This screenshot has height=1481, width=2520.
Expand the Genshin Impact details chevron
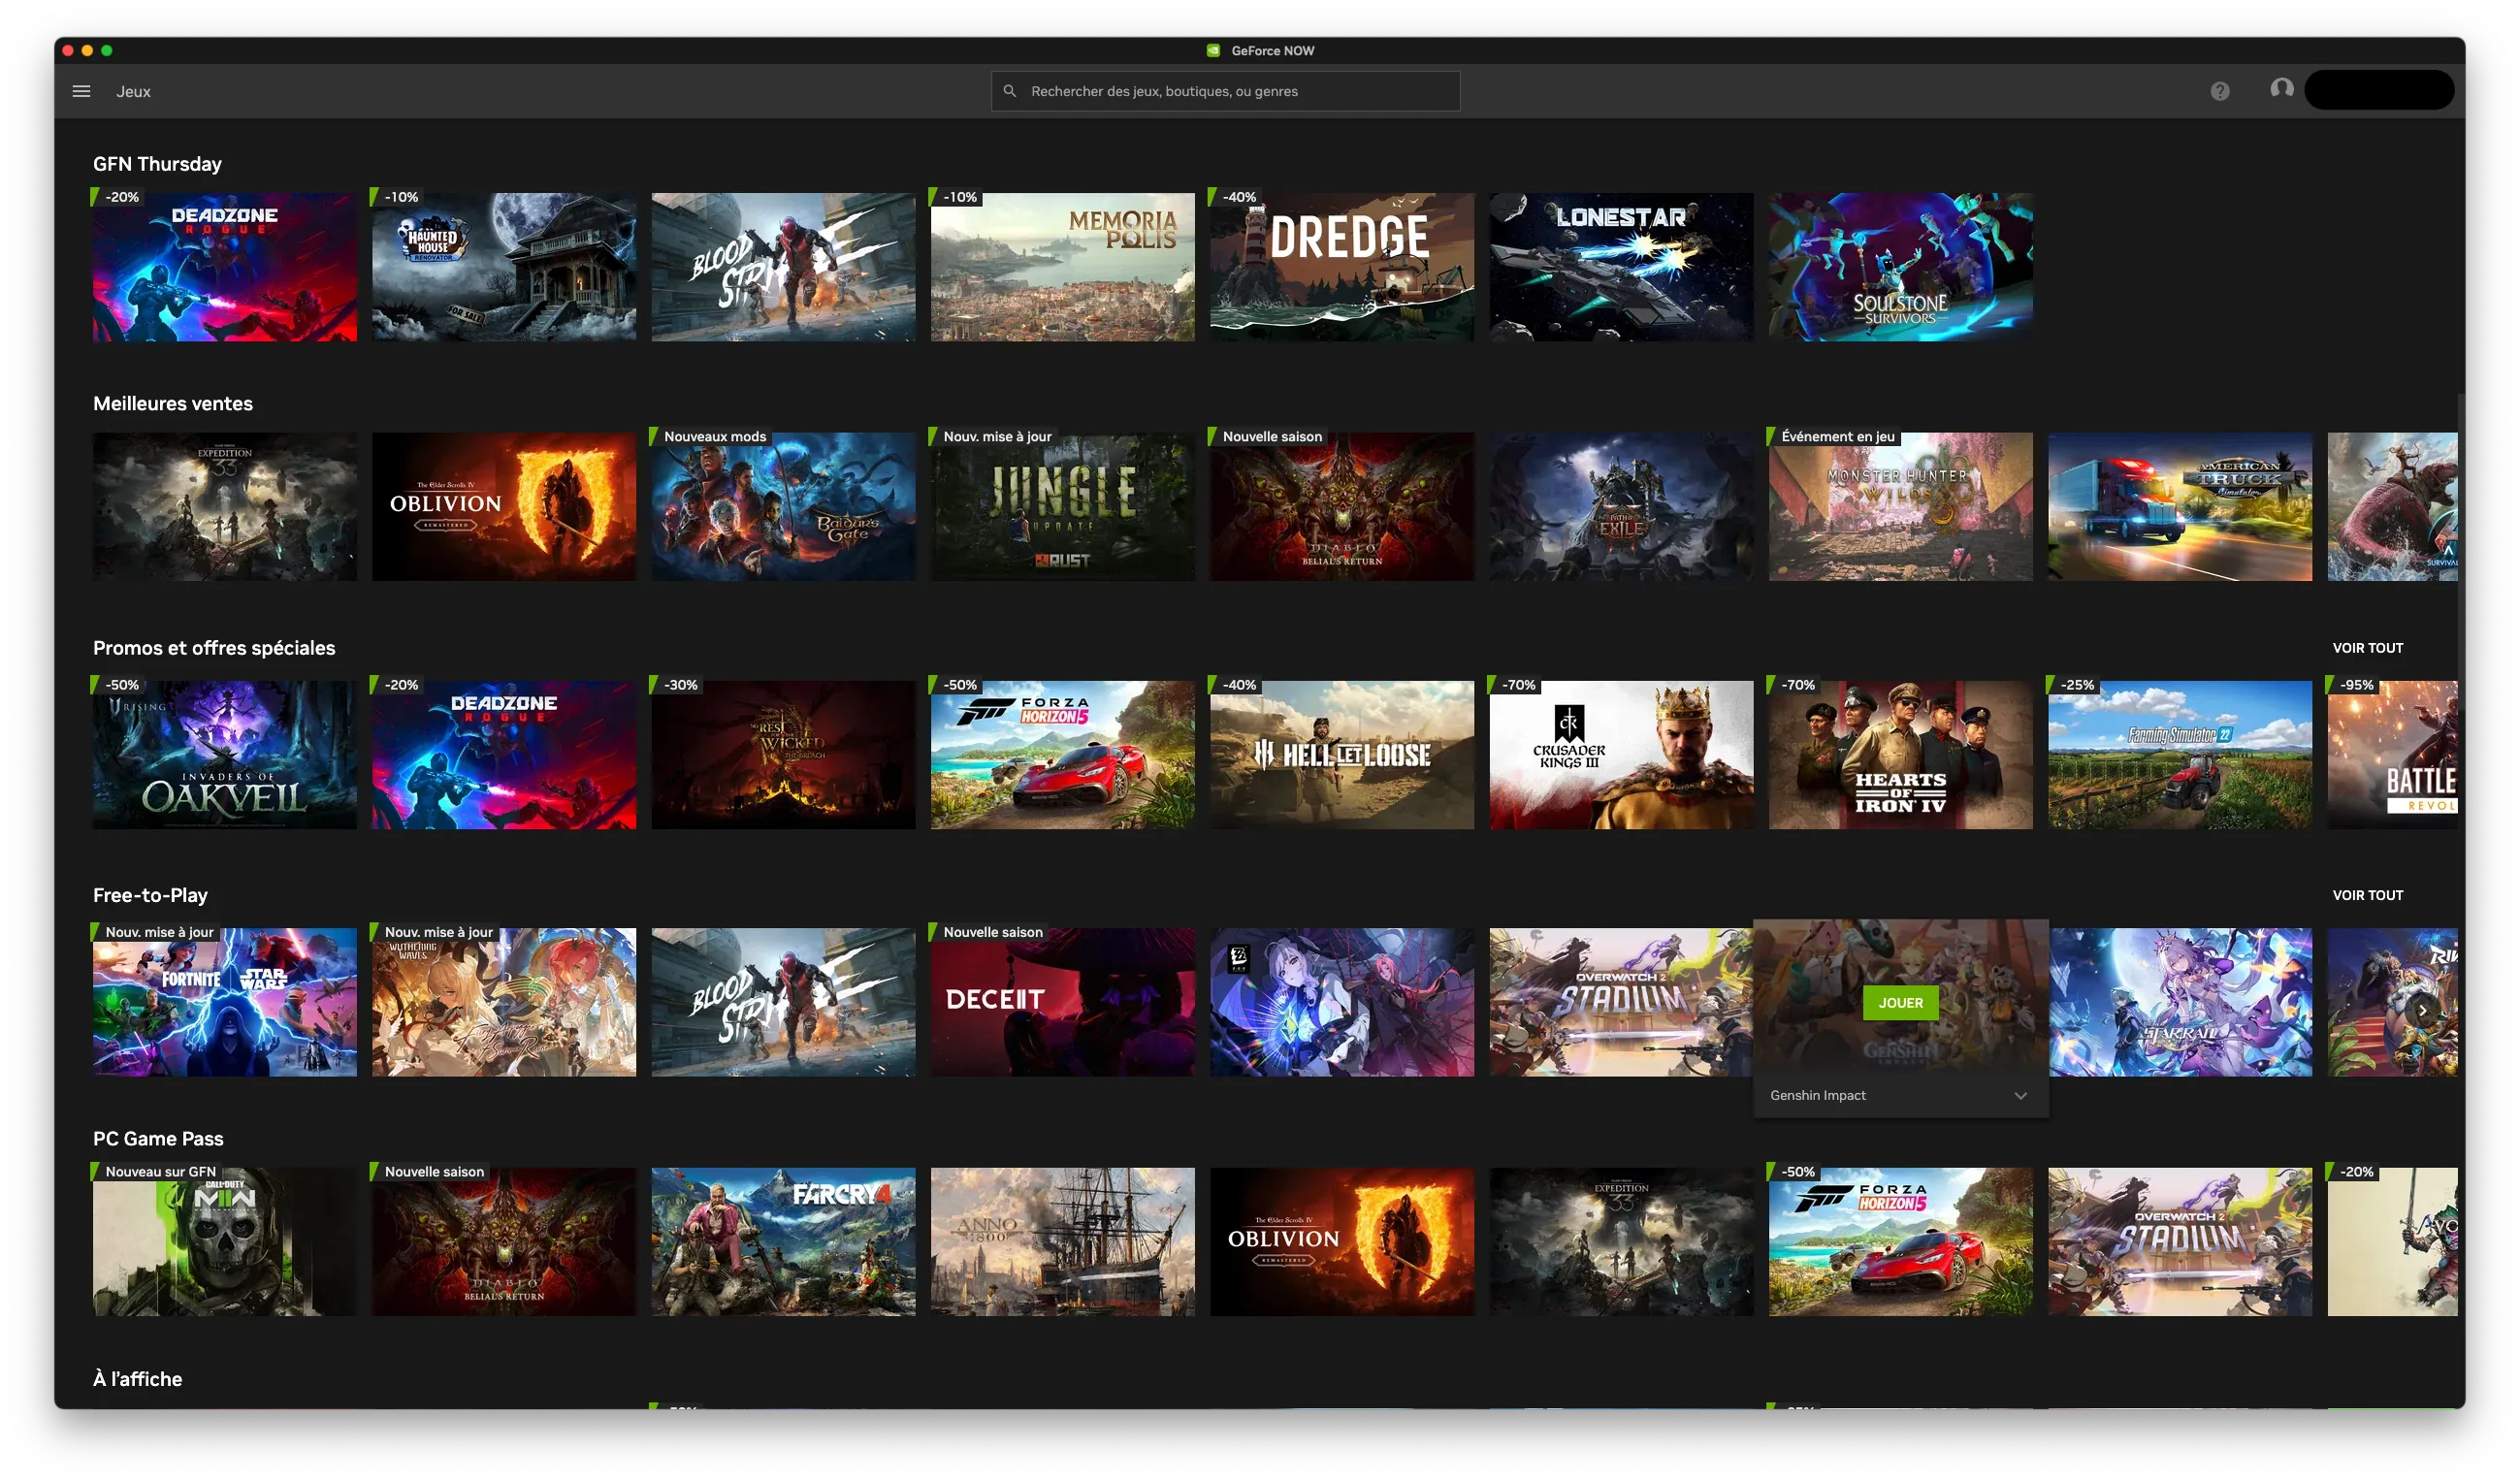2021,1095
